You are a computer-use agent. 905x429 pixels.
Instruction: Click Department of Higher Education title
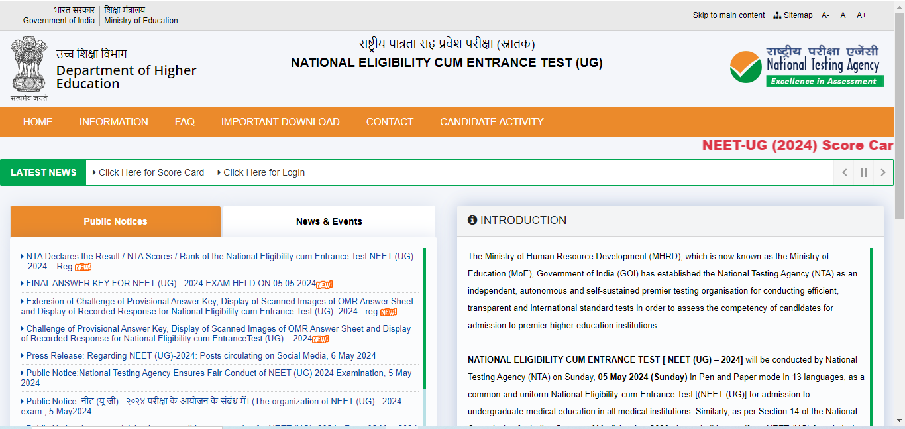point(127,77)
